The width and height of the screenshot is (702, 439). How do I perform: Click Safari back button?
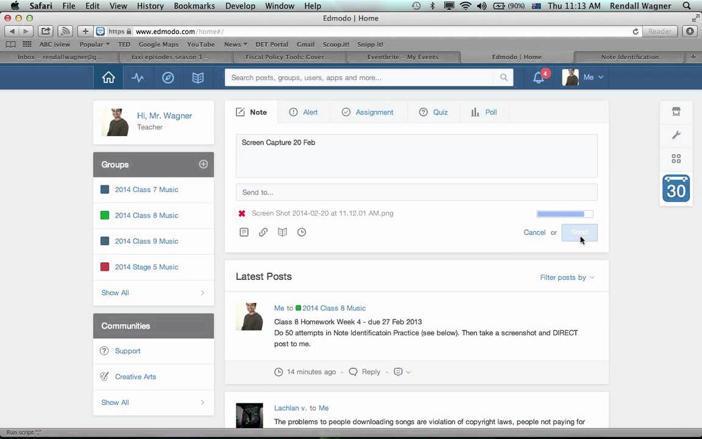point(12,31)
